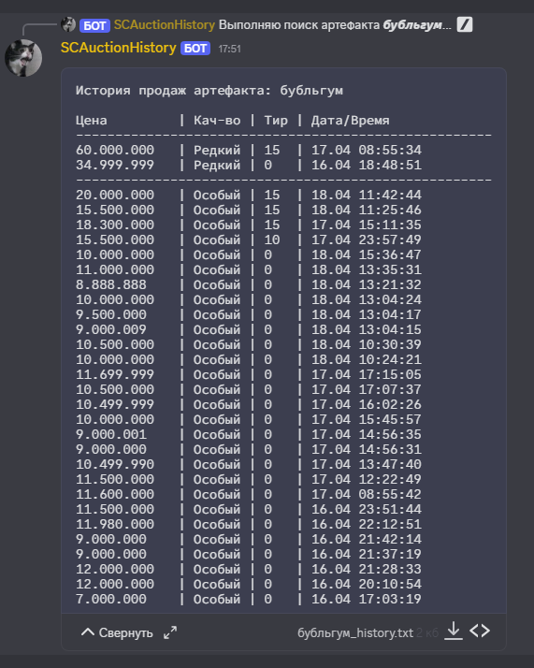Jump to the replied message 'Выполняю поиск артефакта'
The width and height of the screenshot is (534, 668).
[x=335, y=25]
